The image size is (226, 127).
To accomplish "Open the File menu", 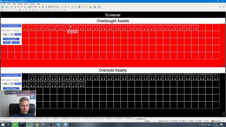I will pos(4,4).
